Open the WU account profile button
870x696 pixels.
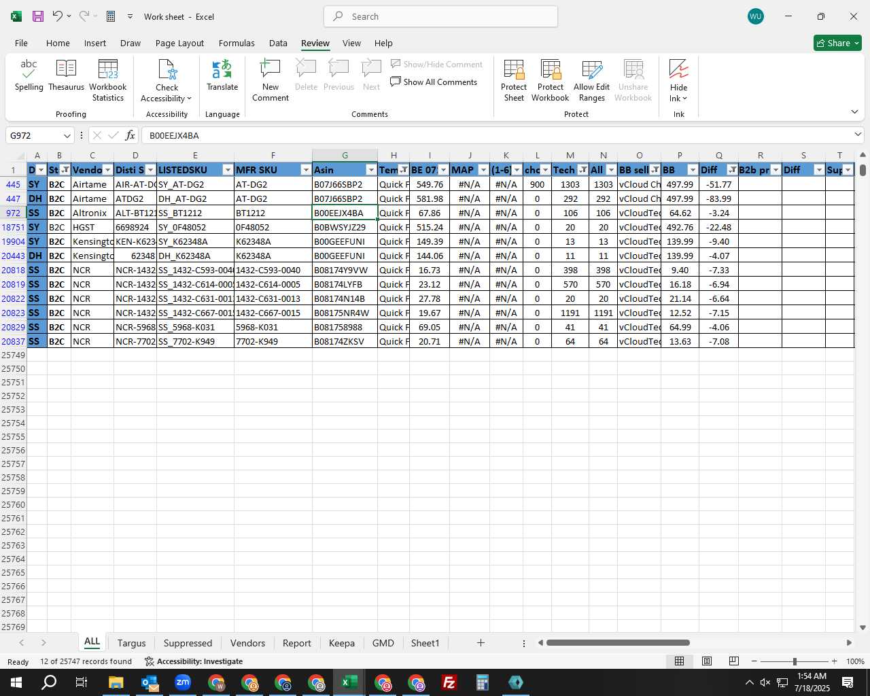756,16
